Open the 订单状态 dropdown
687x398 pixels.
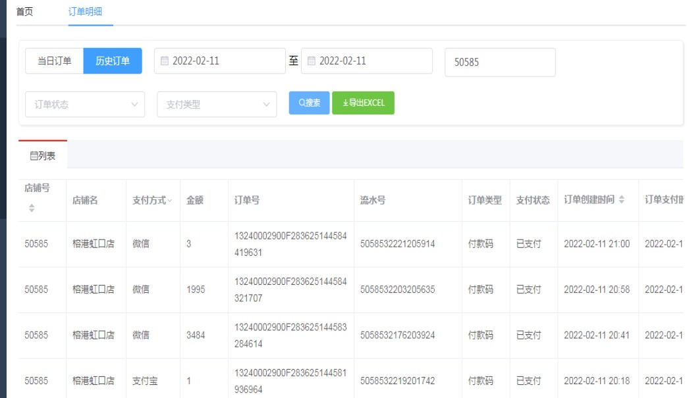pyautogui.click(x=85, y=105)
